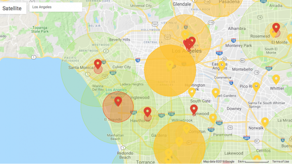
Task: Open the red marker at Lynwood
Action: click(194, 109)
